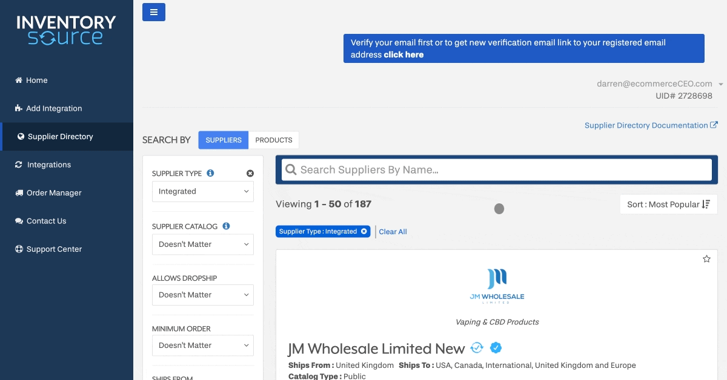
Task: Click the Integrations refresh icon
Action: click(19, 165)
